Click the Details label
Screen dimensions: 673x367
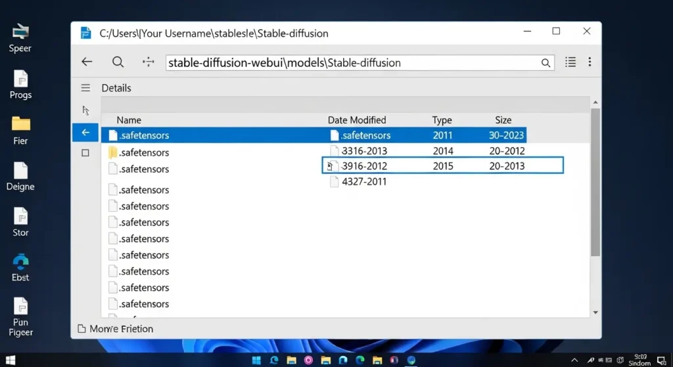(x=116, y=88)
